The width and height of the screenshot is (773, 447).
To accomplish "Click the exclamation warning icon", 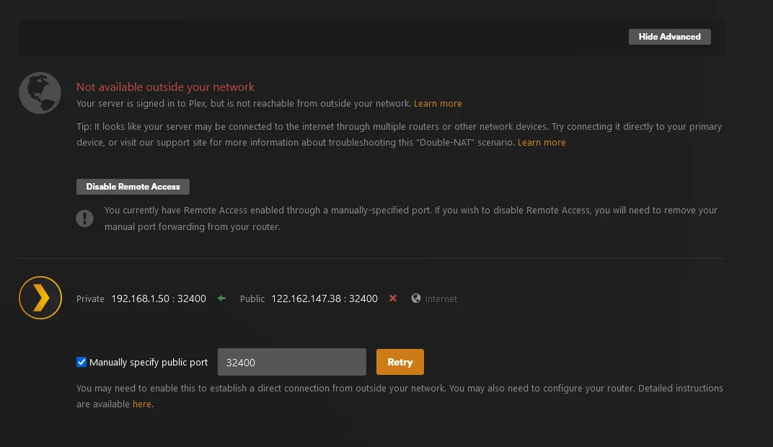I will [x=84, y=218].
